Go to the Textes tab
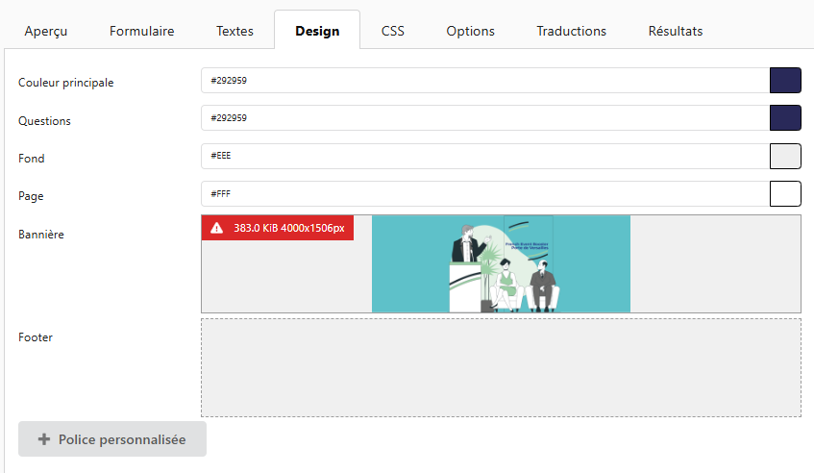 (x=234, y=31)
